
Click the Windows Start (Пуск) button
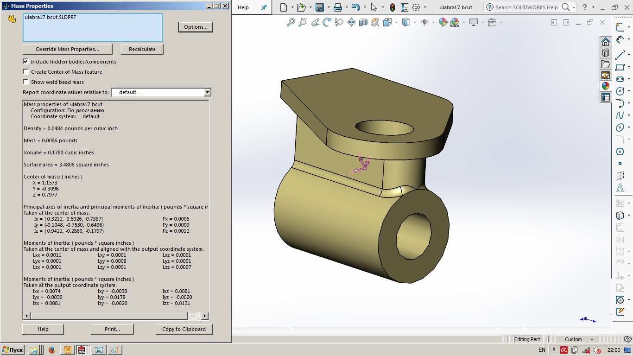click(13, 350)
